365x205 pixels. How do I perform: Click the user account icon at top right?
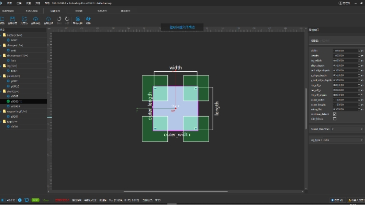340,3
